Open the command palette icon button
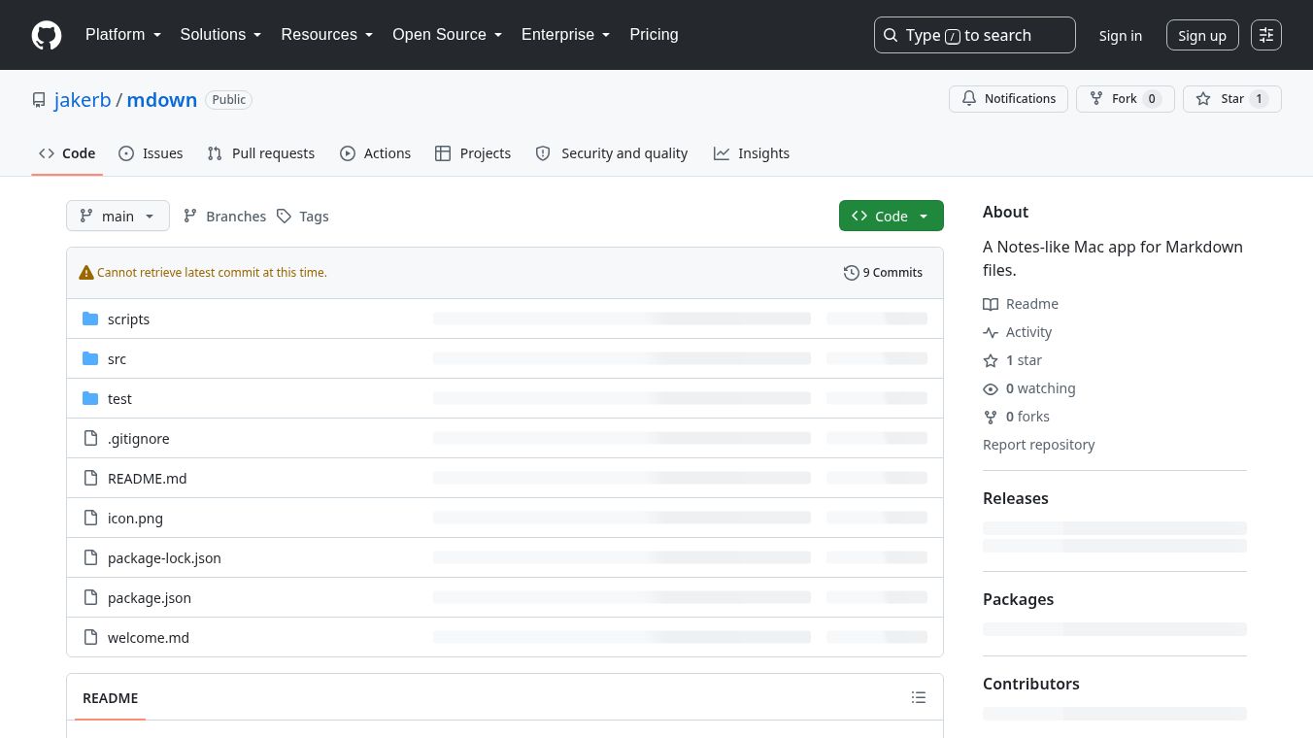This screenshot has width=1313, height=738. pos(1266,35)
